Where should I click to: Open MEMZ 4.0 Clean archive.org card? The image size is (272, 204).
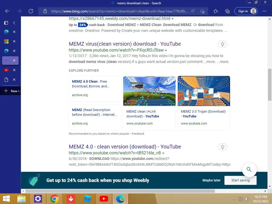point(95,88)
